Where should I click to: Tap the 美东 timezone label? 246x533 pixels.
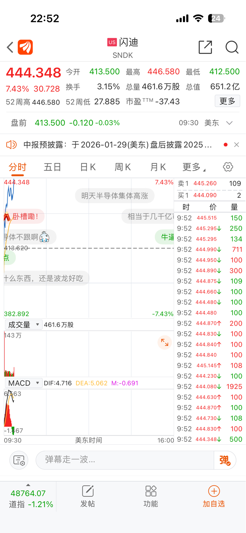coord(211,123)
